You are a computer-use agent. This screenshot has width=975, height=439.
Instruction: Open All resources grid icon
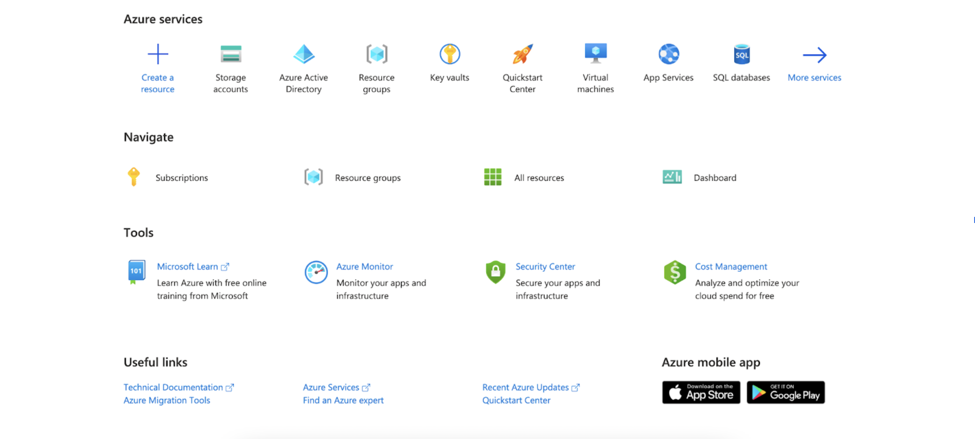tap(493, 177)
